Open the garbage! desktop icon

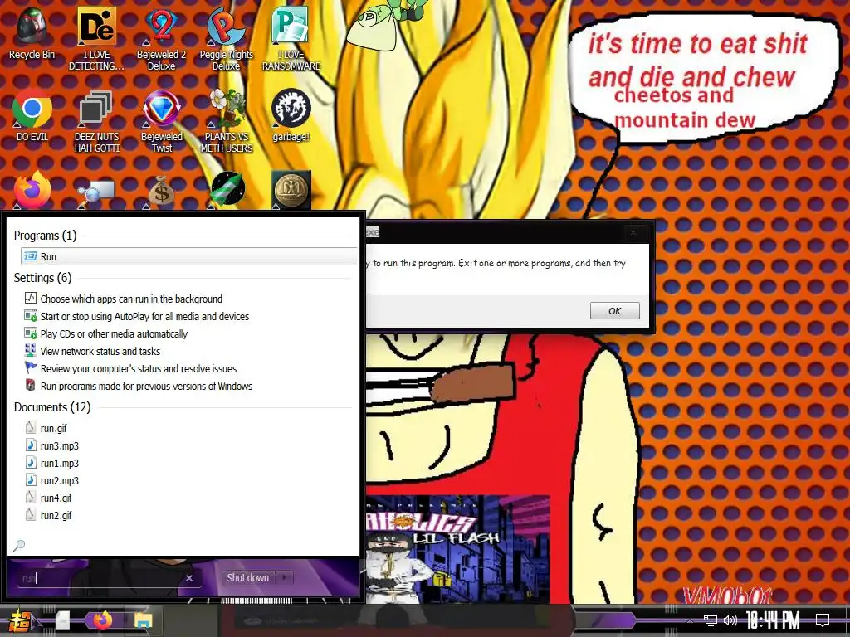pyautogui.click(x=291, y=115)
